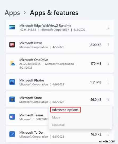Click the Microsoft Photos app icon
This screenshot has height=144, width=118.
click(x=12, y=82)
